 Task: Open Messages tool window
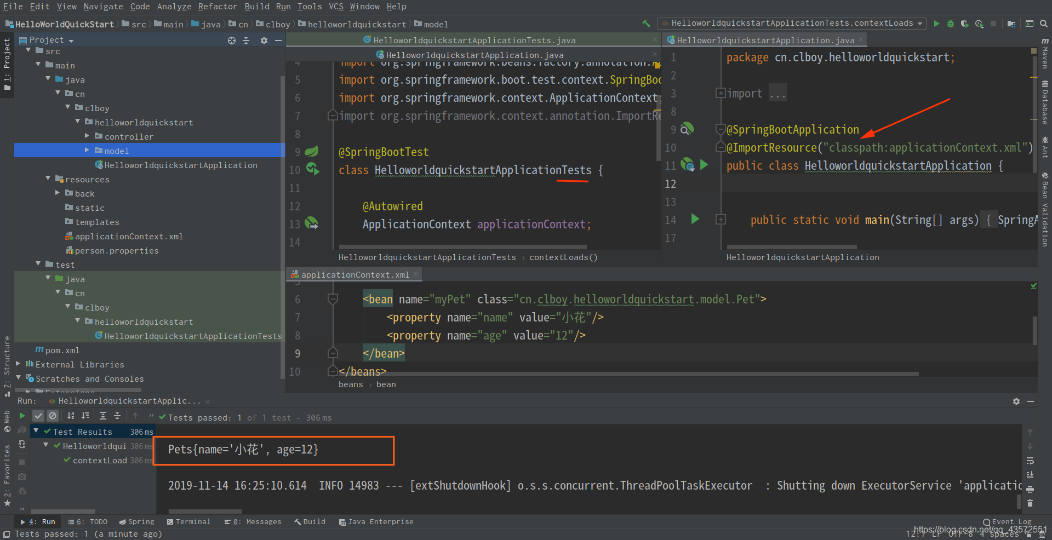pyautogui.click(x=253, y=522)
